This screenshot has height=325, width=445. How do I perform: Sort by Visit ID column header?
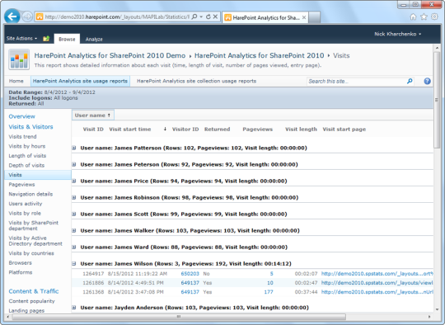tap(93, 130)
